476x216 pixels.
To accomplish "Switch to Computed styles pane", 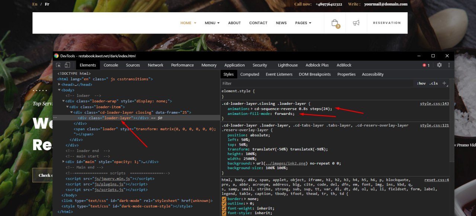I will (x=250, y=74).
